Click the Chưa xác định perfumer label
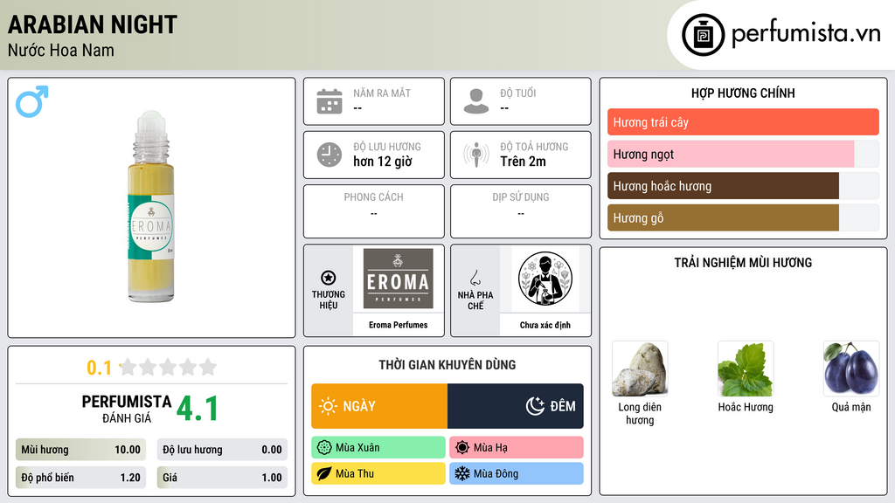895x503 pixels. [x=545, y=325]
